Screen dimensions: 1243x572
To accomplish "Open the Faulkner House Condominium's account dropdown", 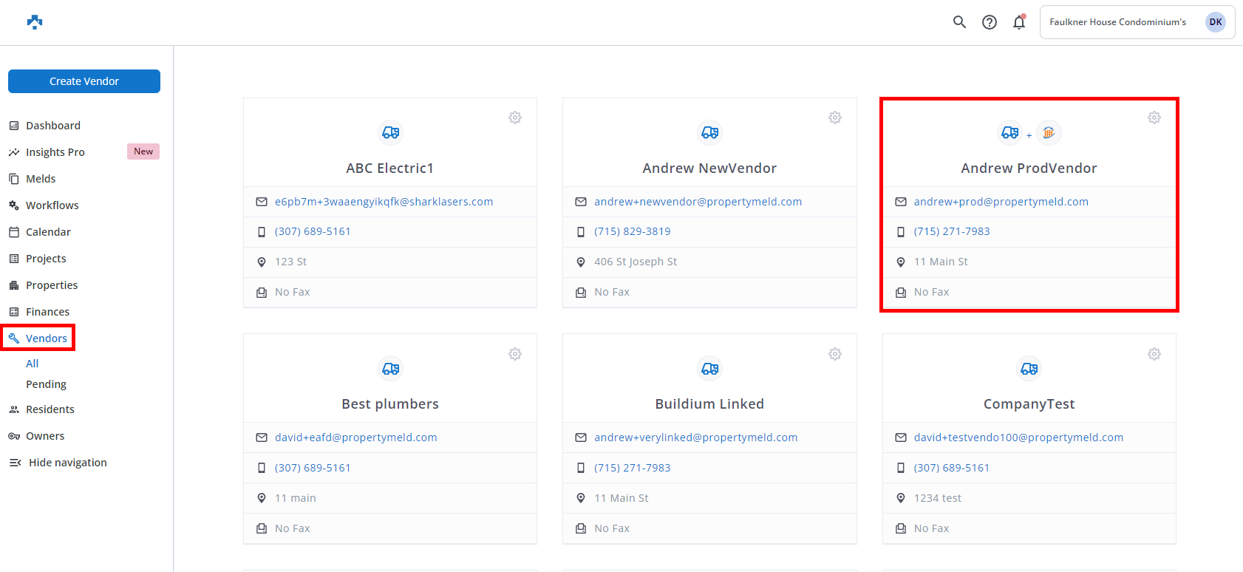I will (1117, 22).
